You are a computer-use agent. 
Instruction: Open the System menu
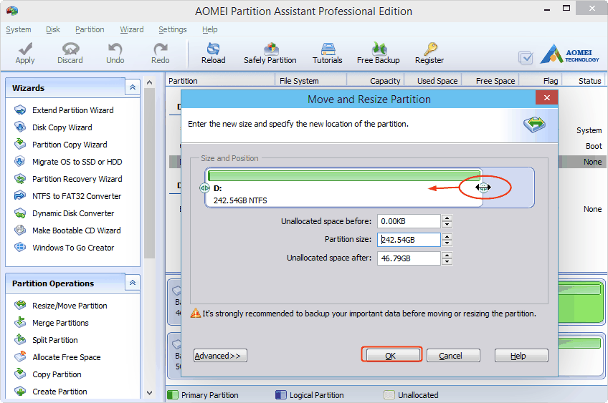tap(19, 29)
